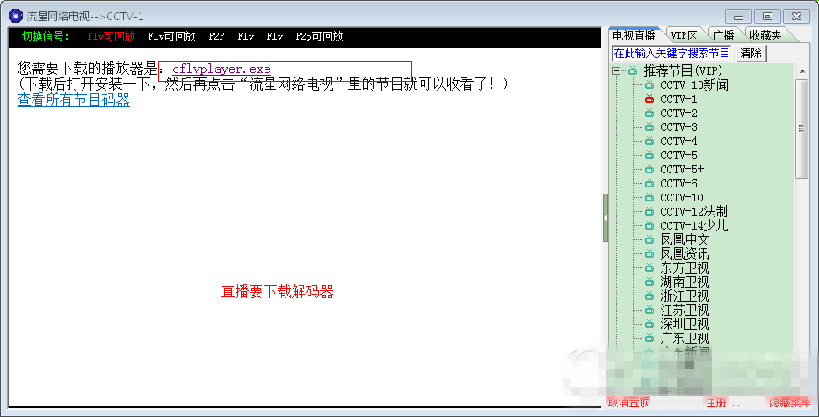Select CCTV-2 channel

tap(678, 113)
